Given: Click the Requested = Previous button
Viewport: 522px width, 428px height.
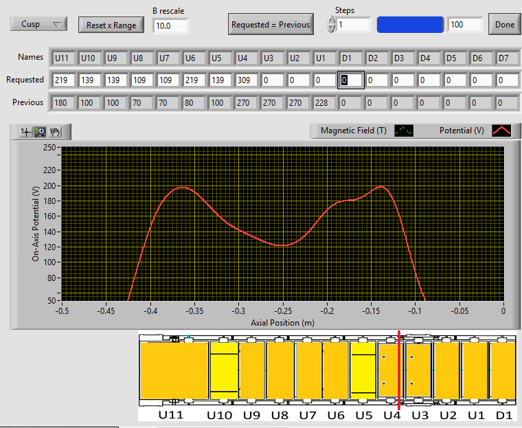Looking at the screenshot, I should (271, 25).
